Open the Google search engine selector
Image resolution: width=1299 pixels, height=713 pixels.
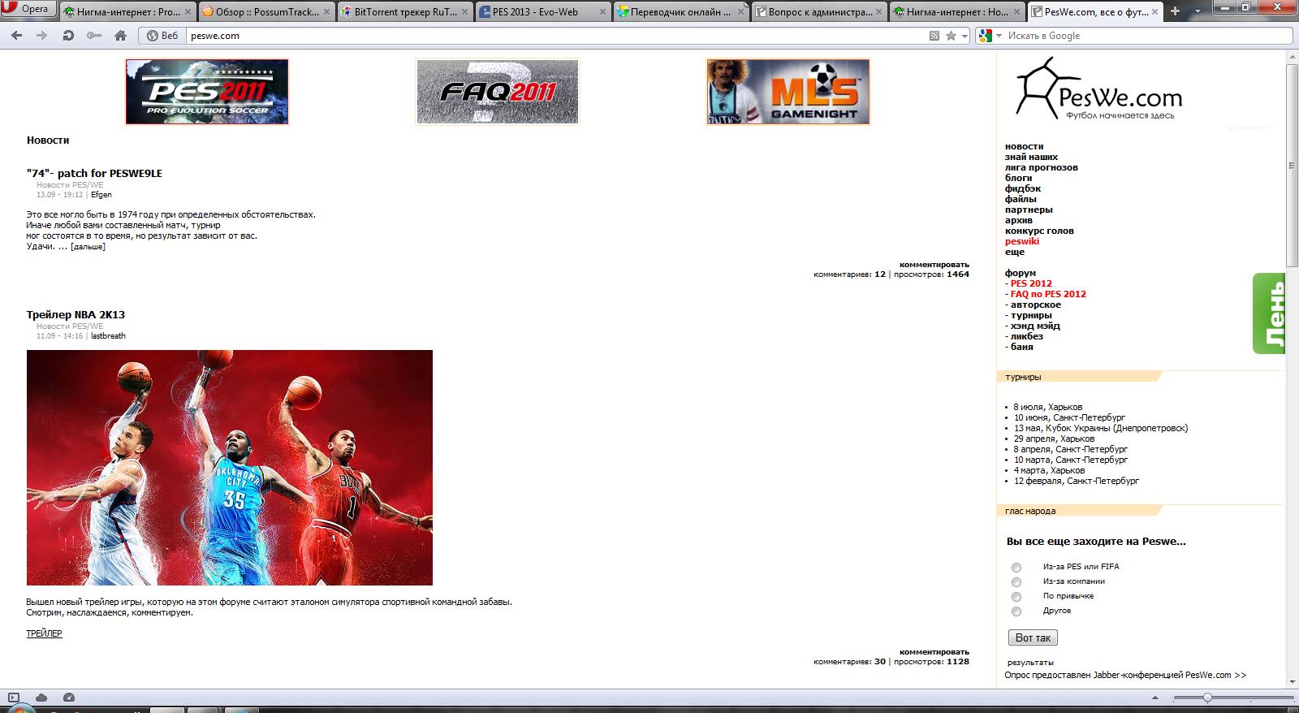pos(989,36)
